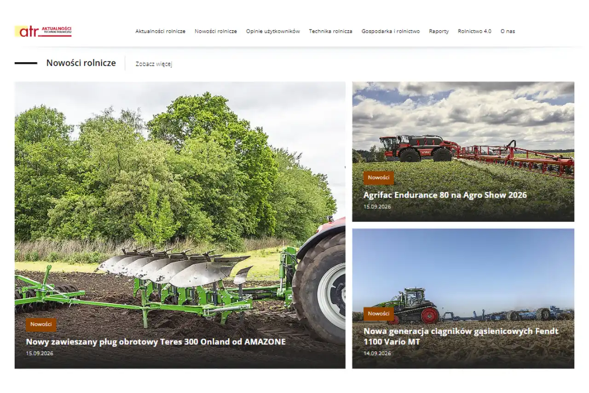This screenshot has height=393, width=589.
Task: Click the Zobacz więcej link
Action: [x=154, y=64]
